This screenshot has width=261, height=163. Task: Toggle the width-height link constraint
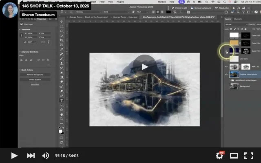point(21,35)
